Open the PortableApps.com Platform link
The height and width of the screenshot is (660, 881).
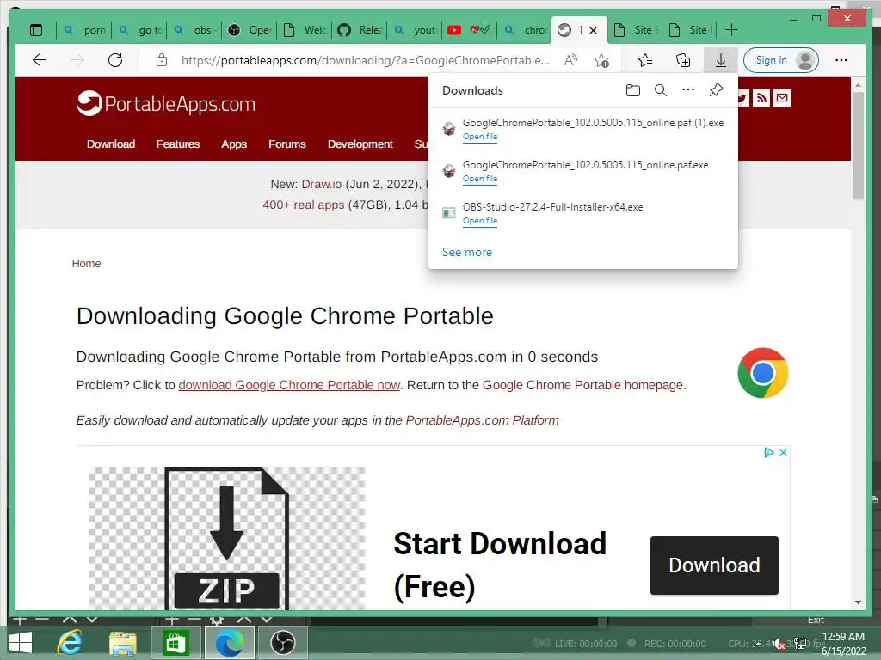482,420
